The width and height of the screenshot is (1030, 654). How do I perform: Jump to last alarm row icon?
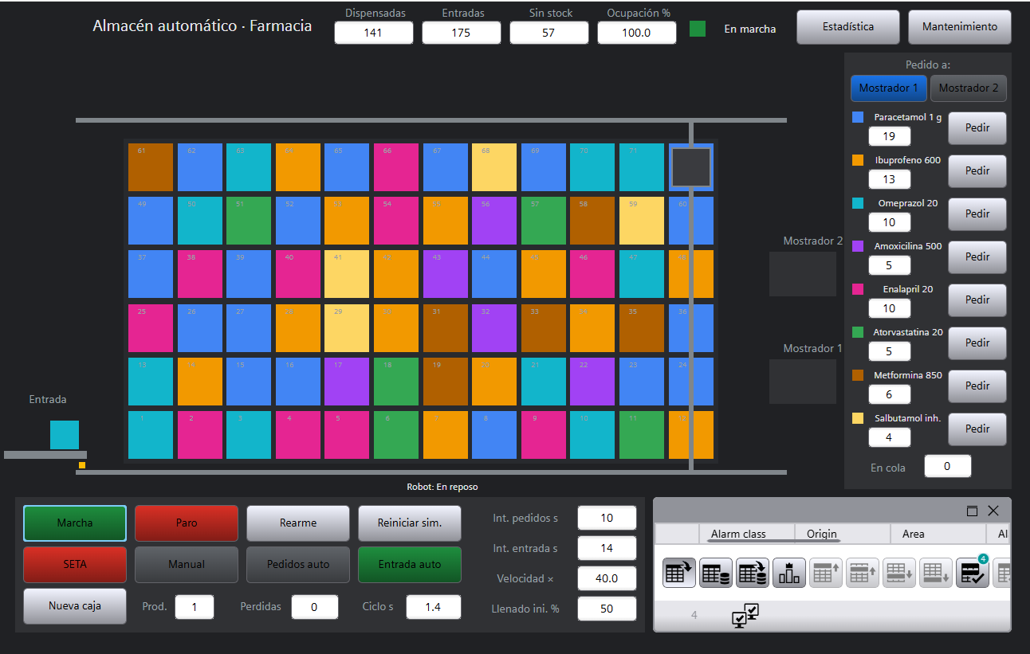(936, 573)
